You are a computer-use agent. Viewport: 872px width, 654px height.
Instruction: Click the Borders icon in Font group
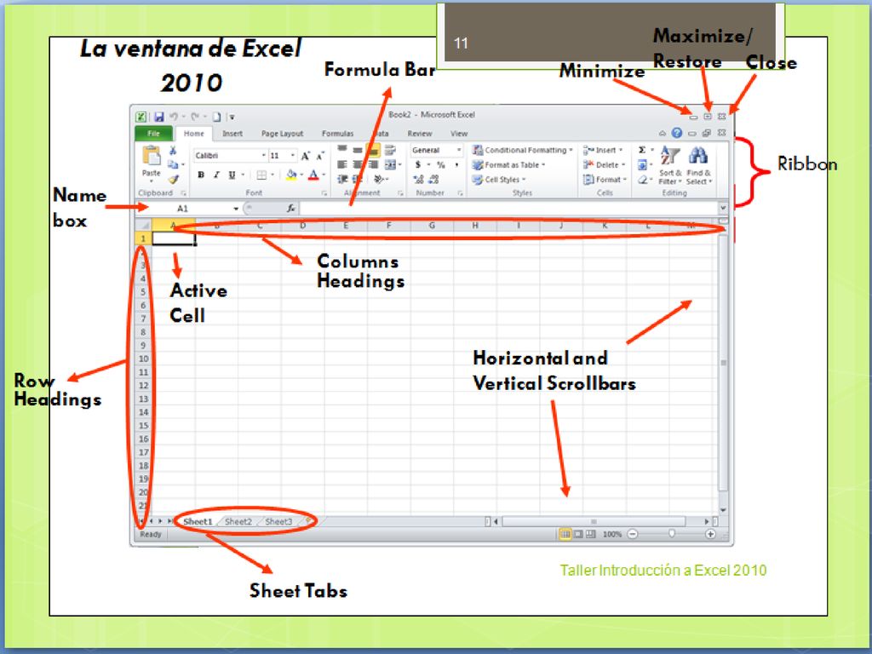[261, 175]
